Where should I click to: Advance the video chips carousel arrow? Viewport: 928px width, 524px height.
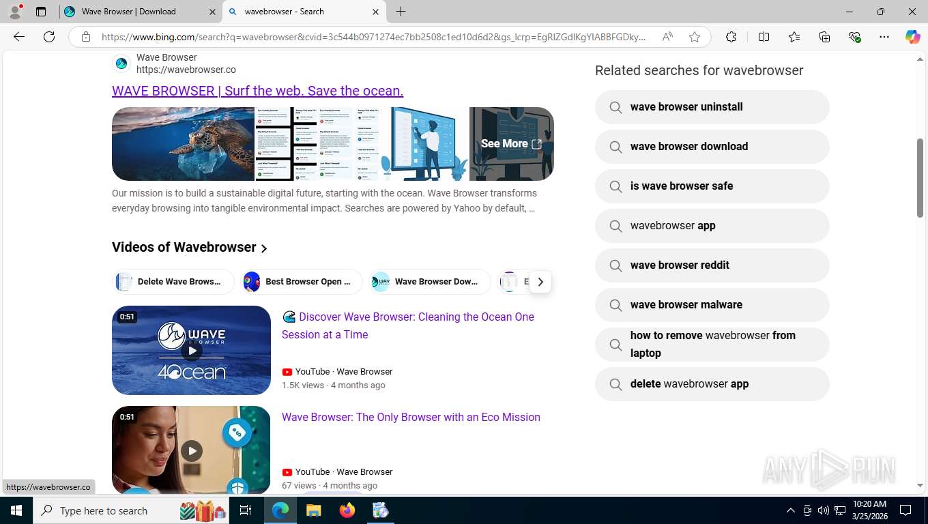pyautogui.click(x=540, y=281)
